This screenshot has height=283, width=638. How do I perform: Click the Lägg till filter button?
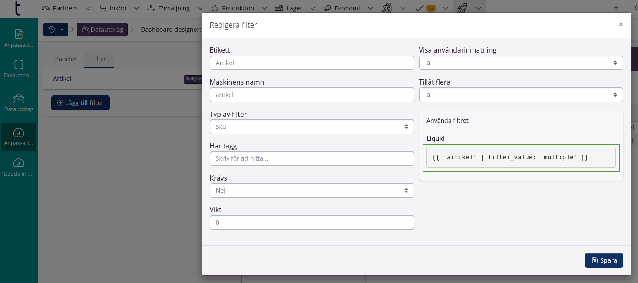(80, 103)
